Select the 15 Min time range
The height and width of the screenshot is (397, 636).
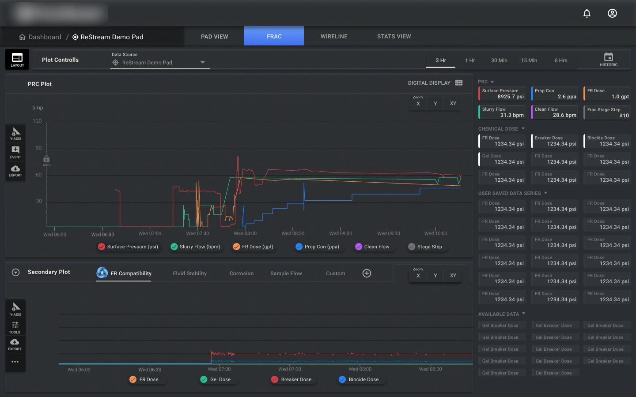pyautogui.click(x=529, y=60)
